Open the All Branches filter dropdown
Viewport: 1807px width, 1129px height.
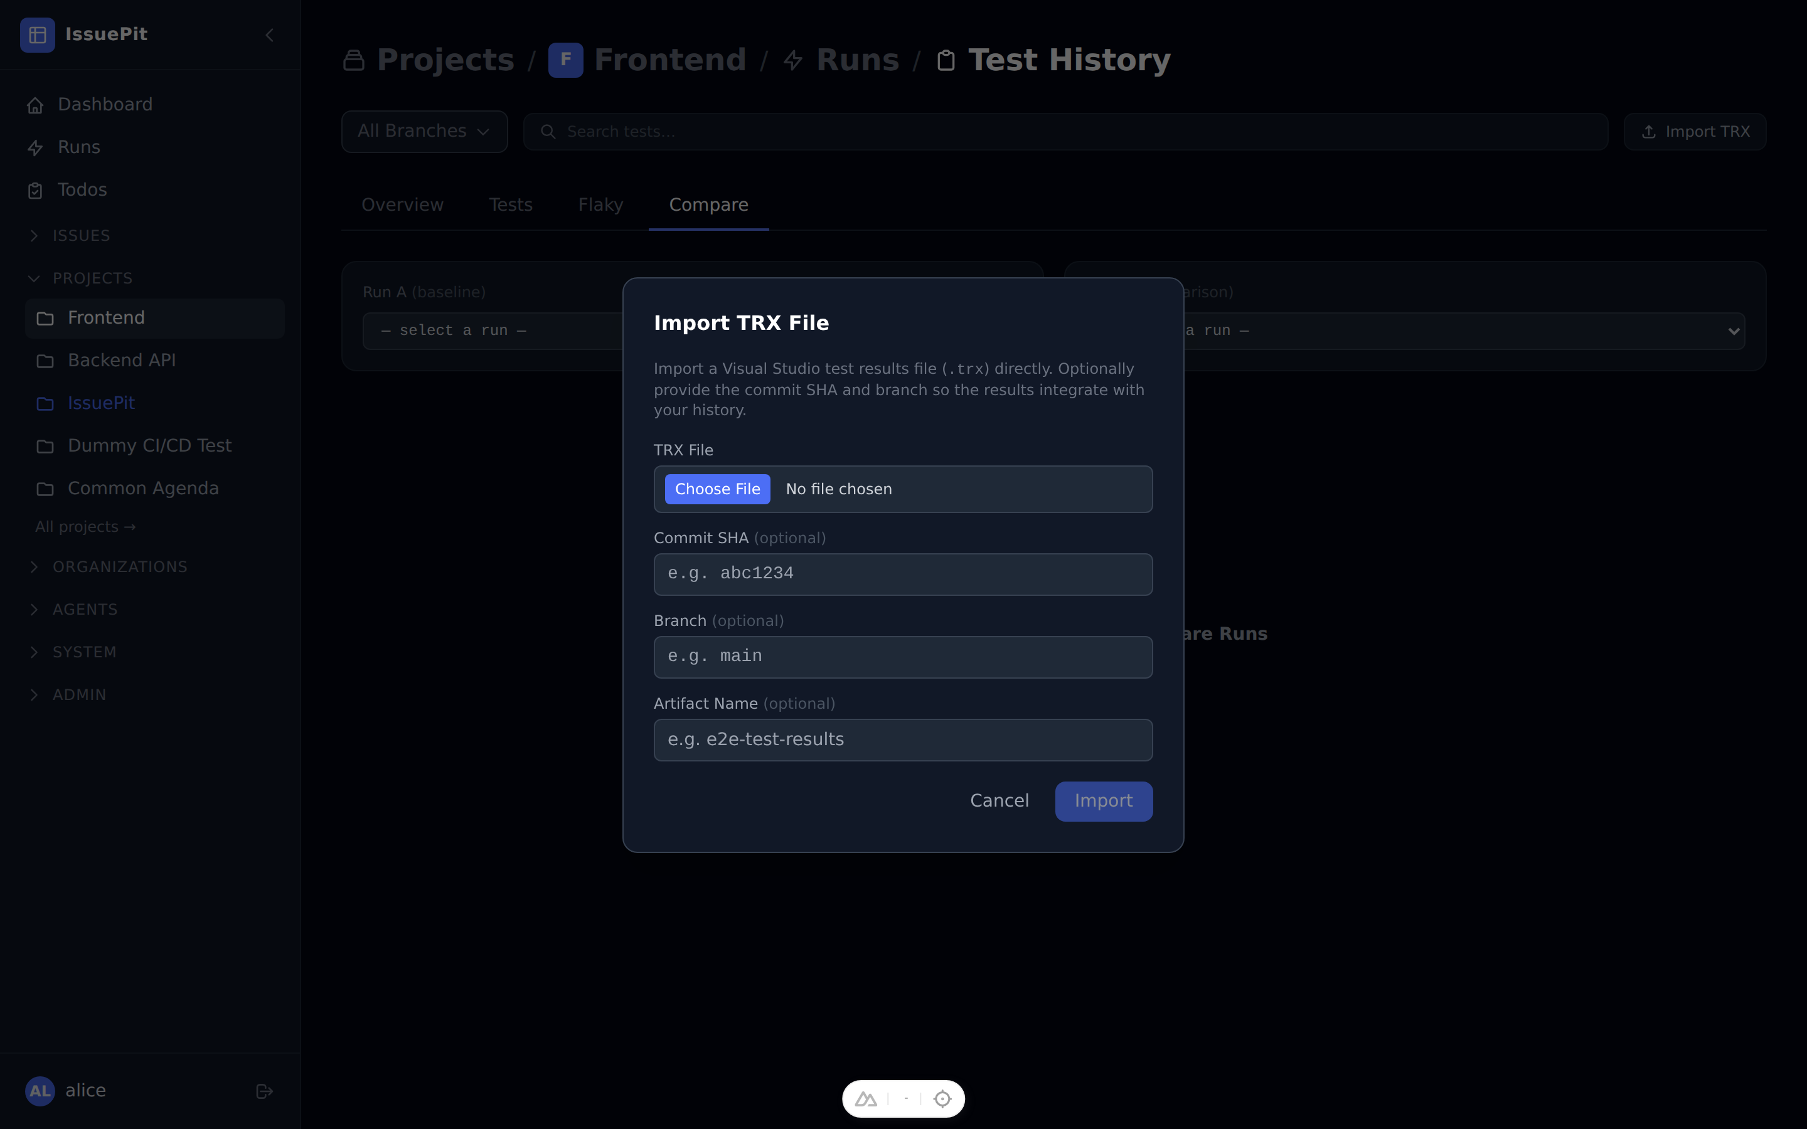pyautogui.click(x=424, y=130)
